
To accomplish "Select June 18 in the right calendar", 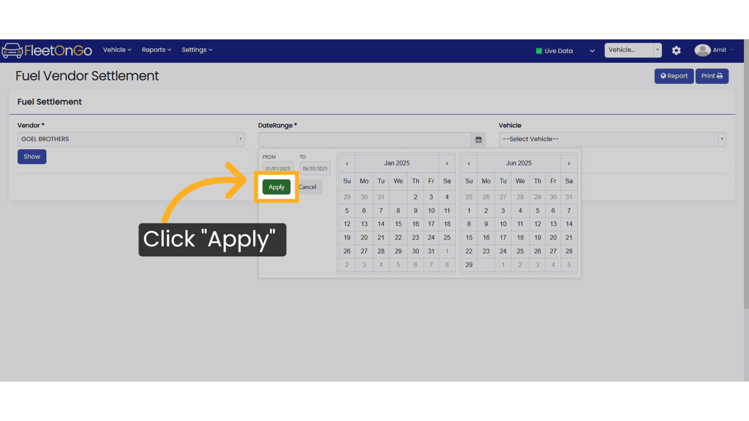I will 520,238.
